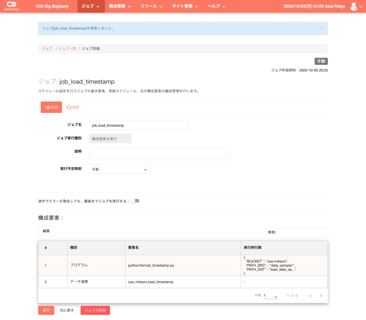Go to previous page of the components table
The image size is (366, 320).
[310, 296]
